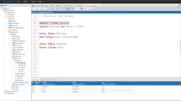Click the Event Triggers node icon
The height and width of the screenshot is (101, 181).
pyautogui.click(x=10, y=23)
